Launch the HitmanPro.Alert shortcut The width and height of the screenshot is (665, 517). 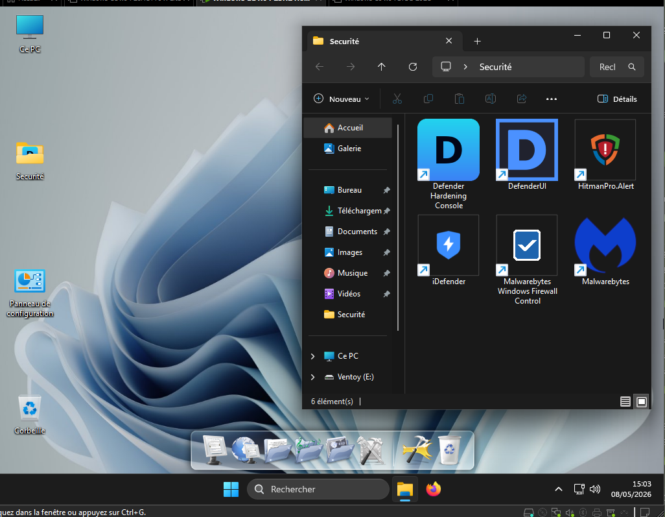point(605,154)
